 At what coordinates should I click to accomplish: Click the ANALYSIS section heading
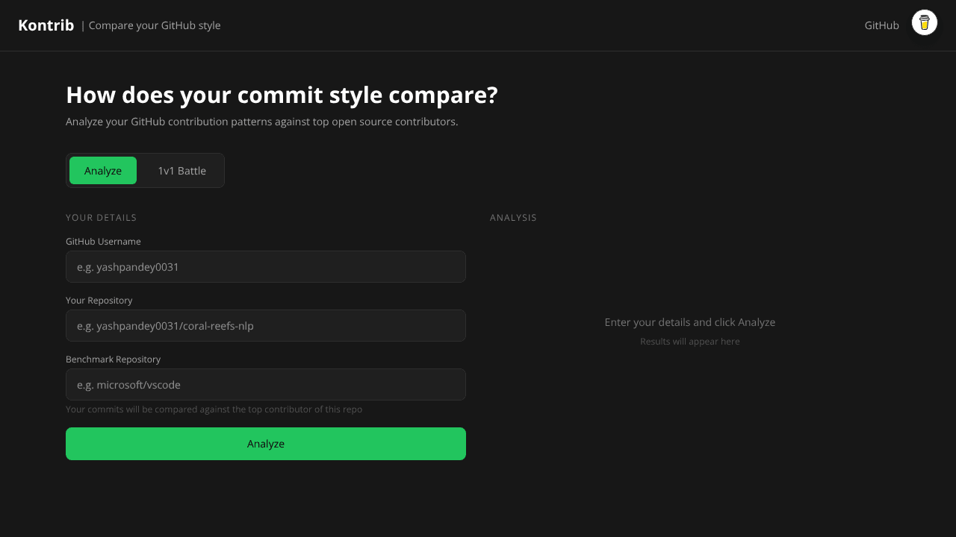click(x=513, y=218)
